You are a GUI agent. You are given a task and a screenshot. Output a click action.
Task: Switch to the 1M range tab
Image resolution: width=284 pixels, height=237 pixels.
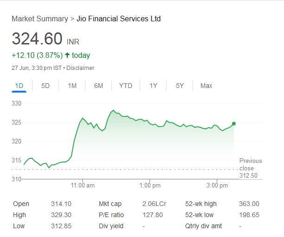[x=72, y=86]
